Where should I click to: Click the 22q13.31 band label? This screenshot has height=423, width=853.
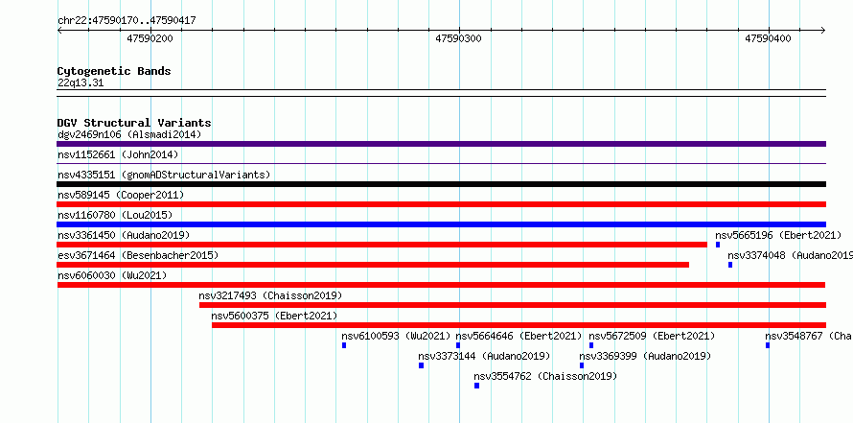click(x=81, y=83)
